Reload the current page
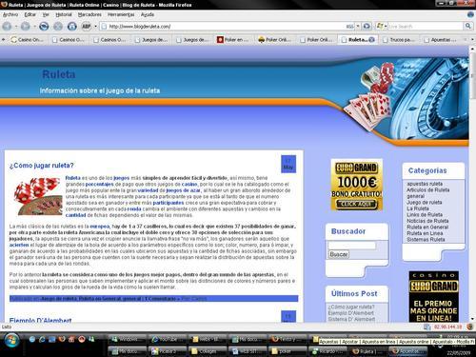This screenshot has height=357, width=476. click(44, 27)
